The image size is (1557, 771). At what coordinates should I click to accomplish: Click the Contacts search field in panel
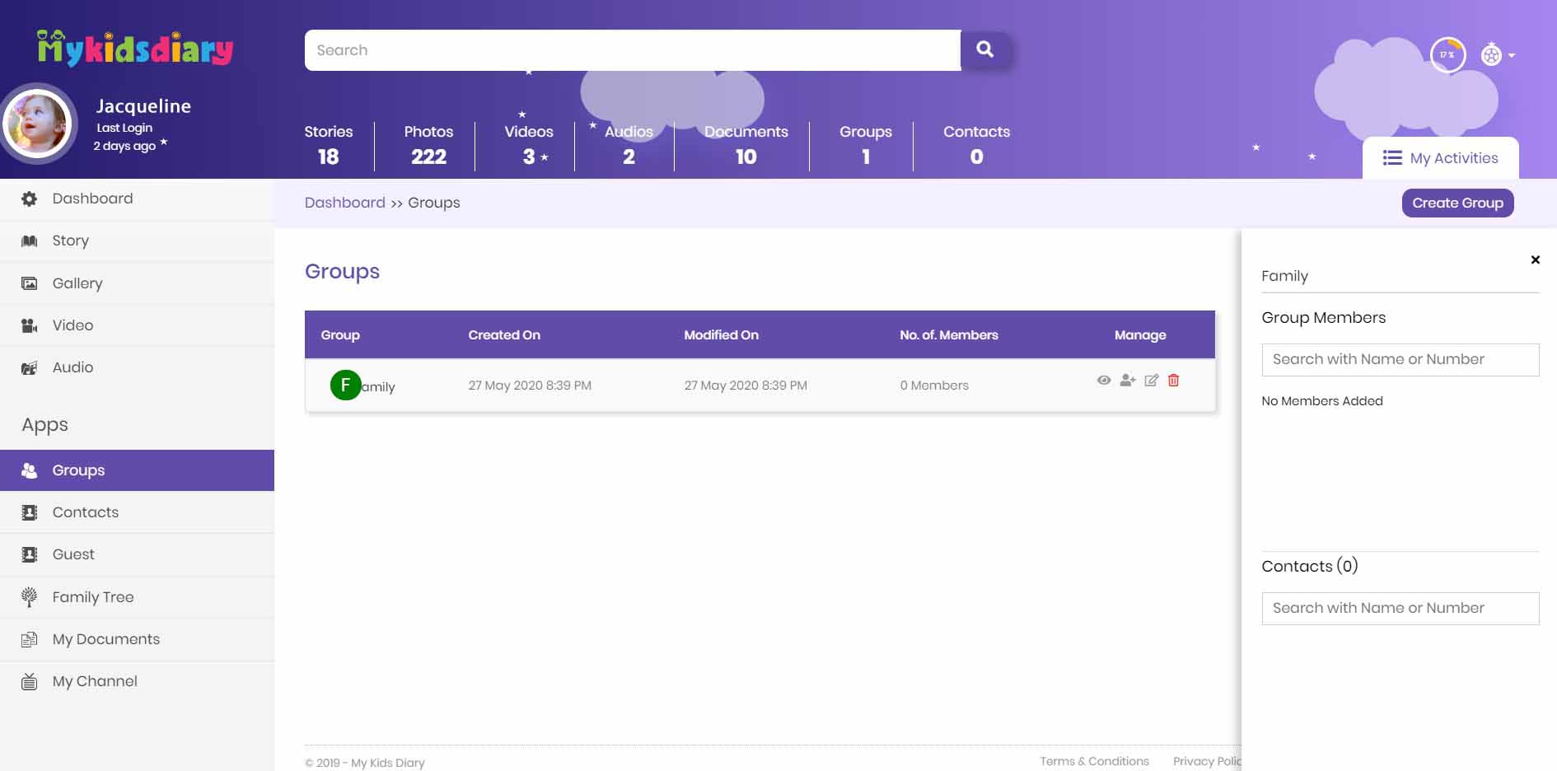[x=1400, y=609]
